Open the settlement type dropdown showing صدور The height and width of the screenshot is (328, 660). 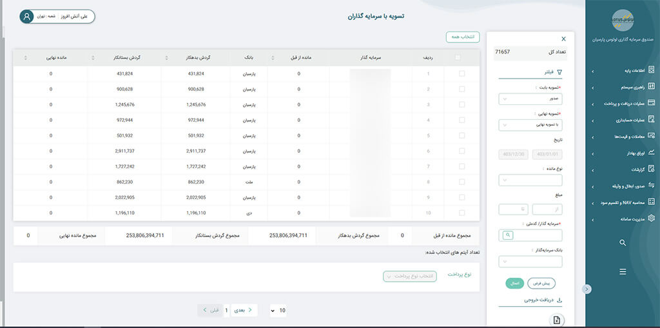point(530,99)
